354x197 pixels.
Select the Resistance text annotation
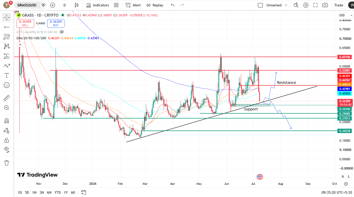[286, 83]
